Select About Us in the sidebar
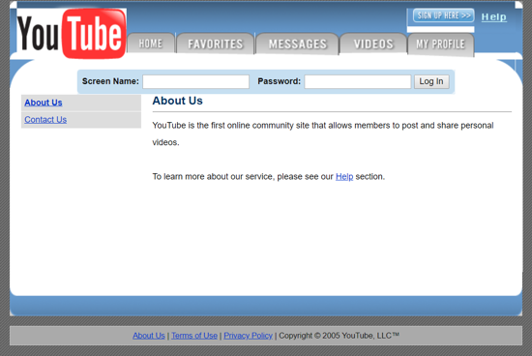This screenshot has height=356, width=532. point(44,103)
